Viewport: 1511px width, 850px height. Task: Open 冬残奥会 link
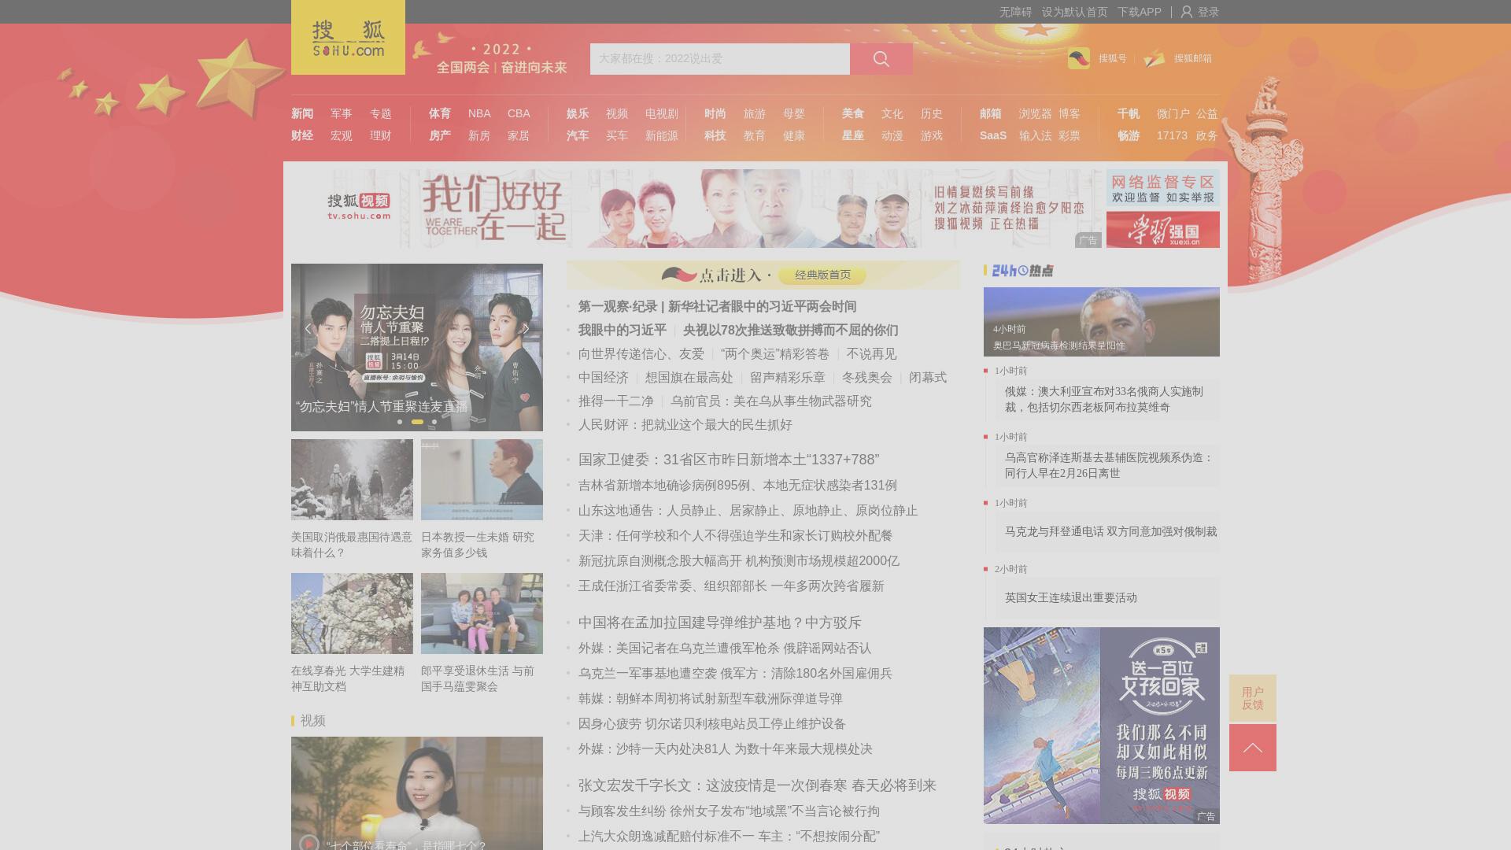867,378
